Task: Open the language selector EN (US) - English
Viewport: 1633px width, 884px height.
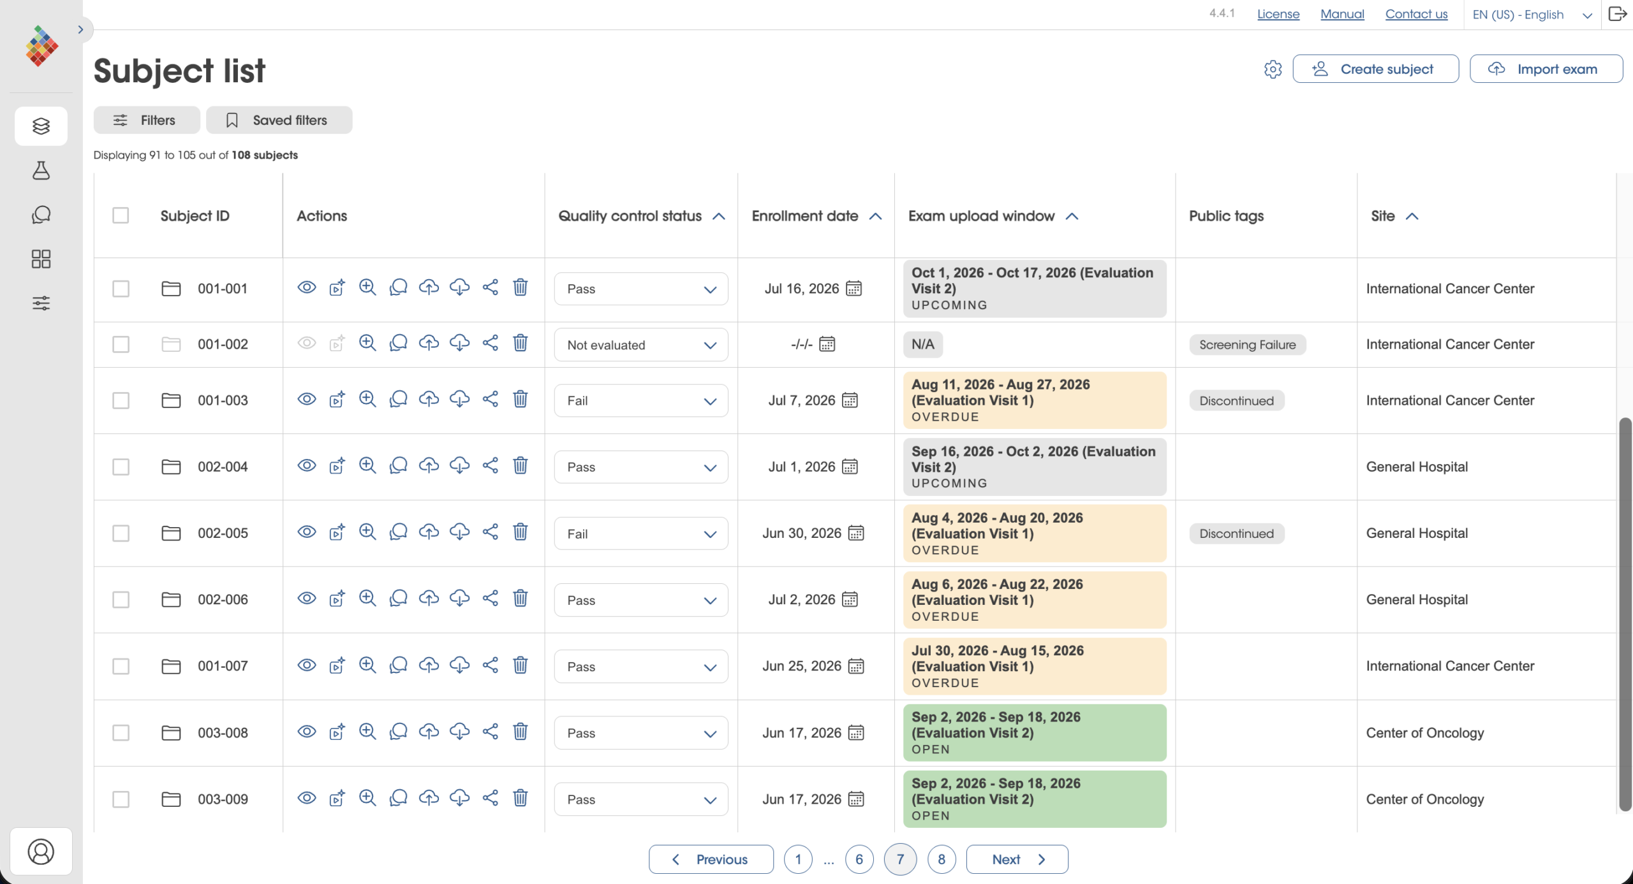Action: click(1532, 15)
